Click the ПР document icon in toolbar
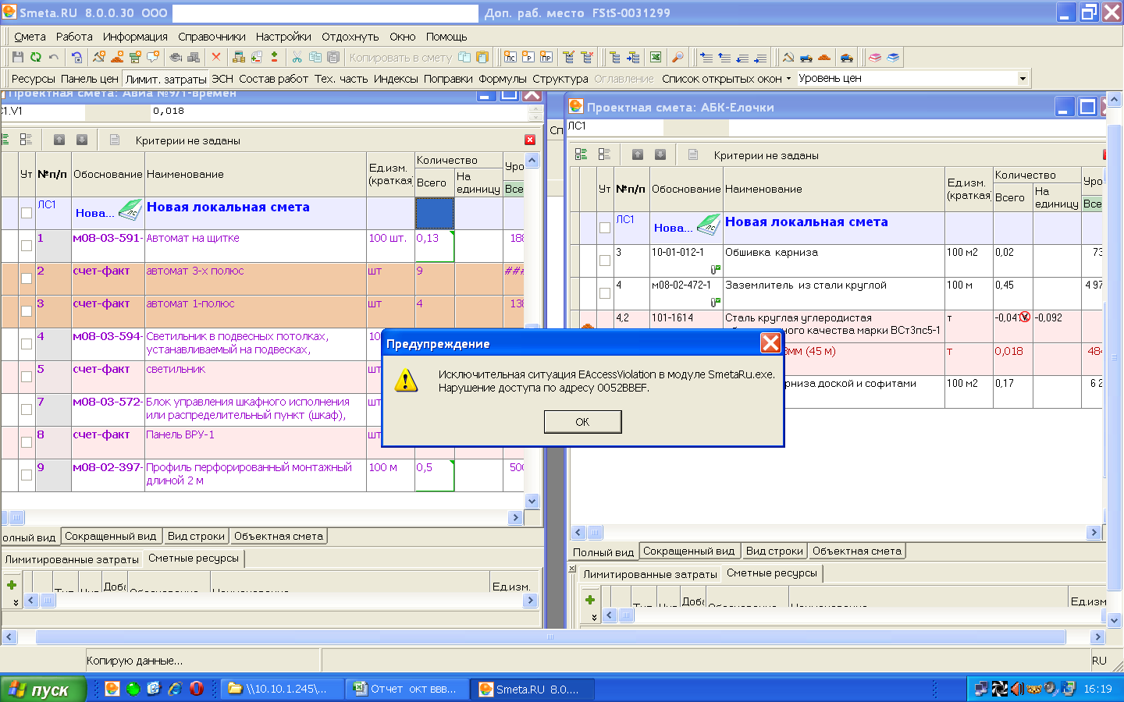Screen dimensions: 1124x702 546,57
